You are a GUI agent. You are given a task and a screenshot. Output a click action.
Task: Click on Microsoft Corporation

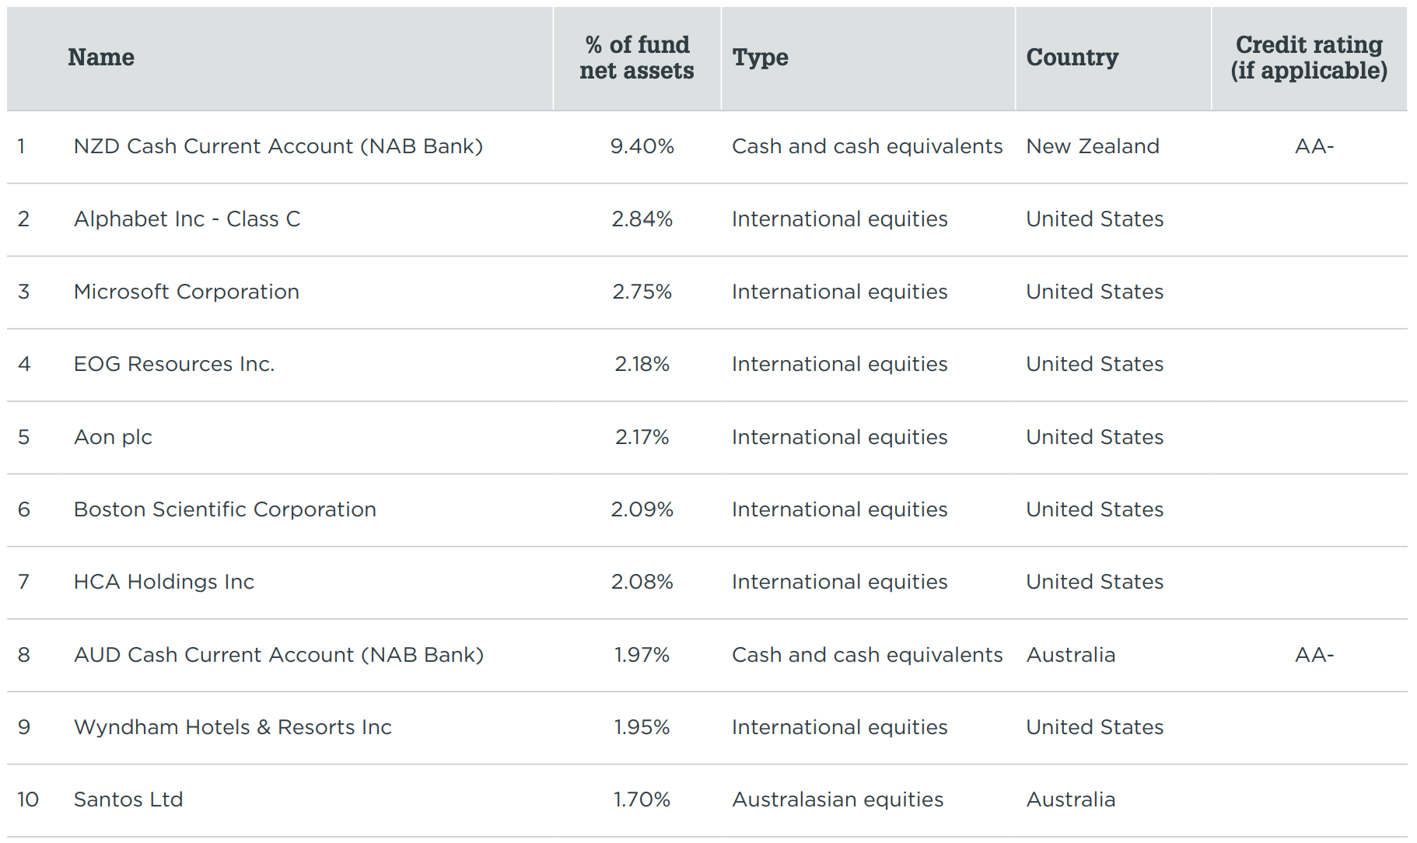(x=186, y=292)
